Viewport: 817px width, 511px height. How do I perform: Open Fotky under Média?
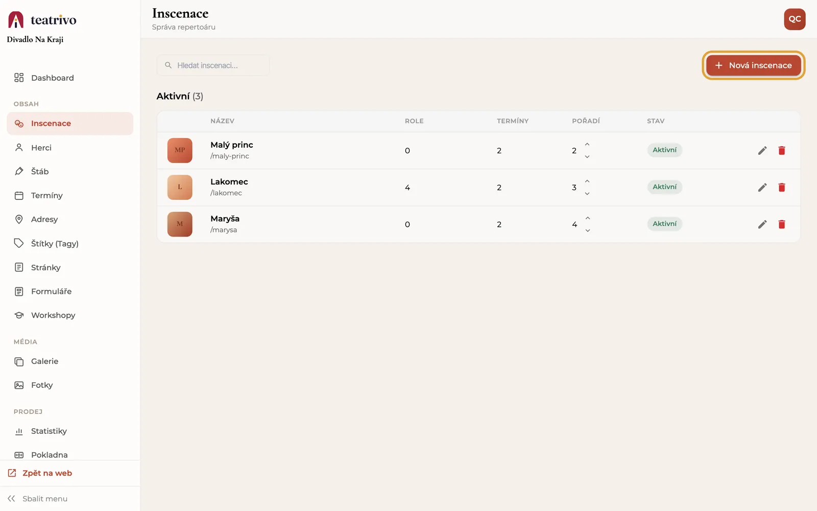click(x=70, y=385)
